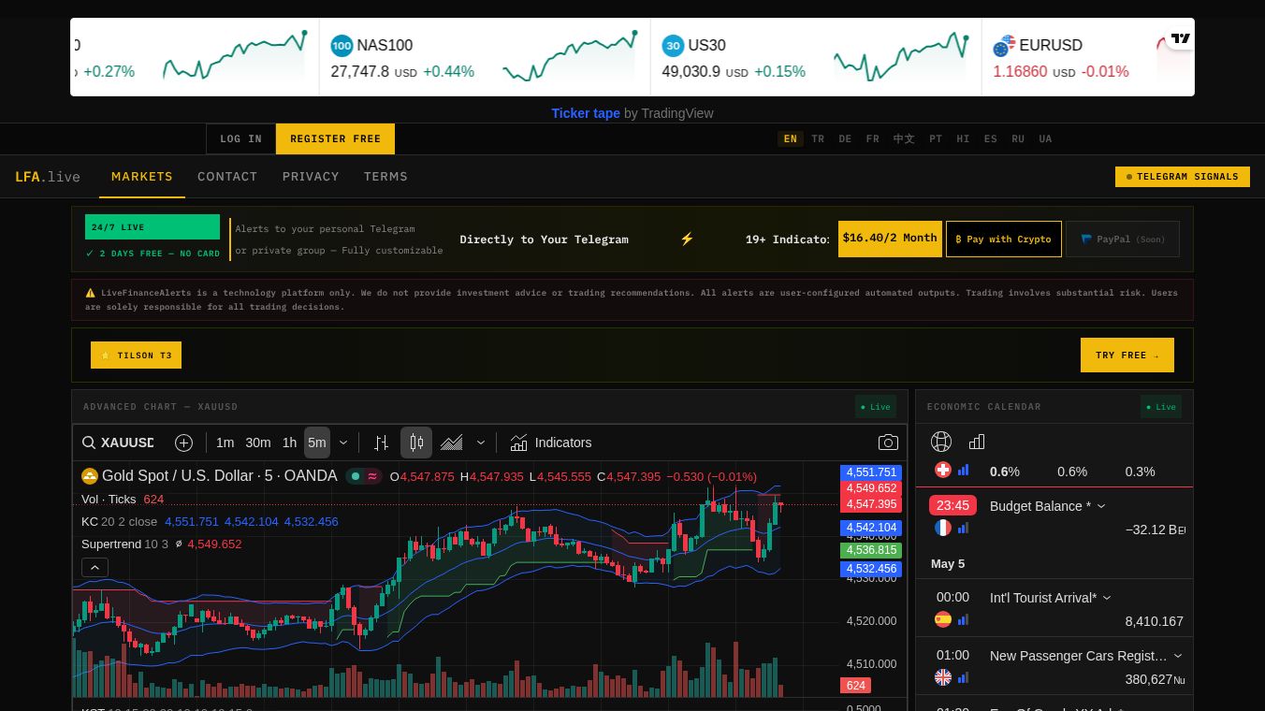Click the gold symbol logo icon

[x=90, y=476]
